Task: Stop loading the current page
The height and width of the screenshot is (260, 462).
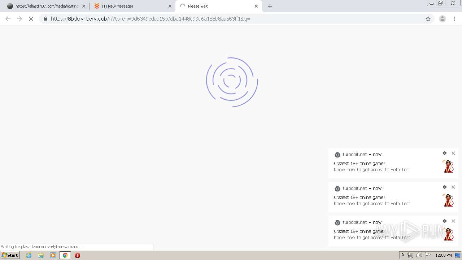Action: pyautogui.click(x=31, y=19)
